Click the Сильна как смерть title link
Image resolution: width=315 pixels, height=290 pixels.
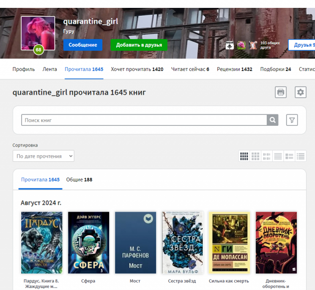[x=229, y=281]
